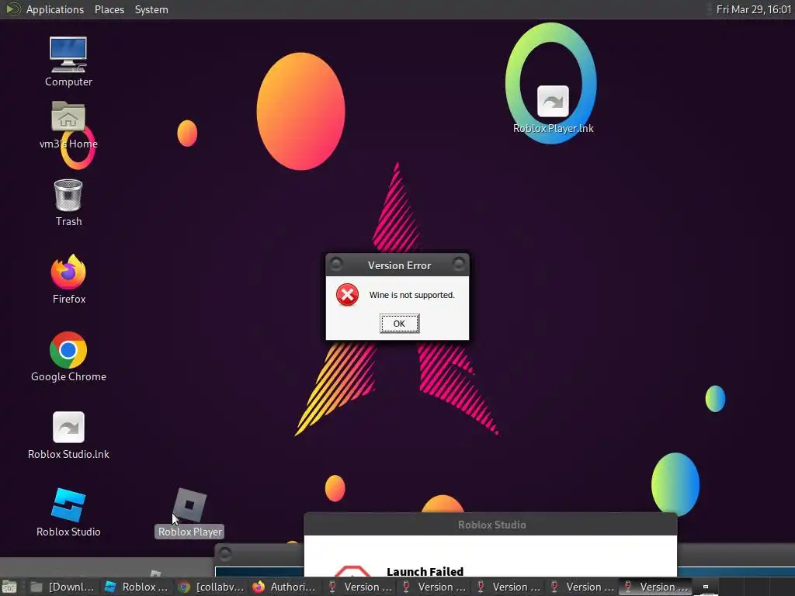Open the System menu

(x=151, y=9)
